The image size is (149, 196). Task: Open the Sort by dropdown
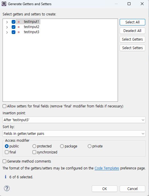(x=74, y=134)
